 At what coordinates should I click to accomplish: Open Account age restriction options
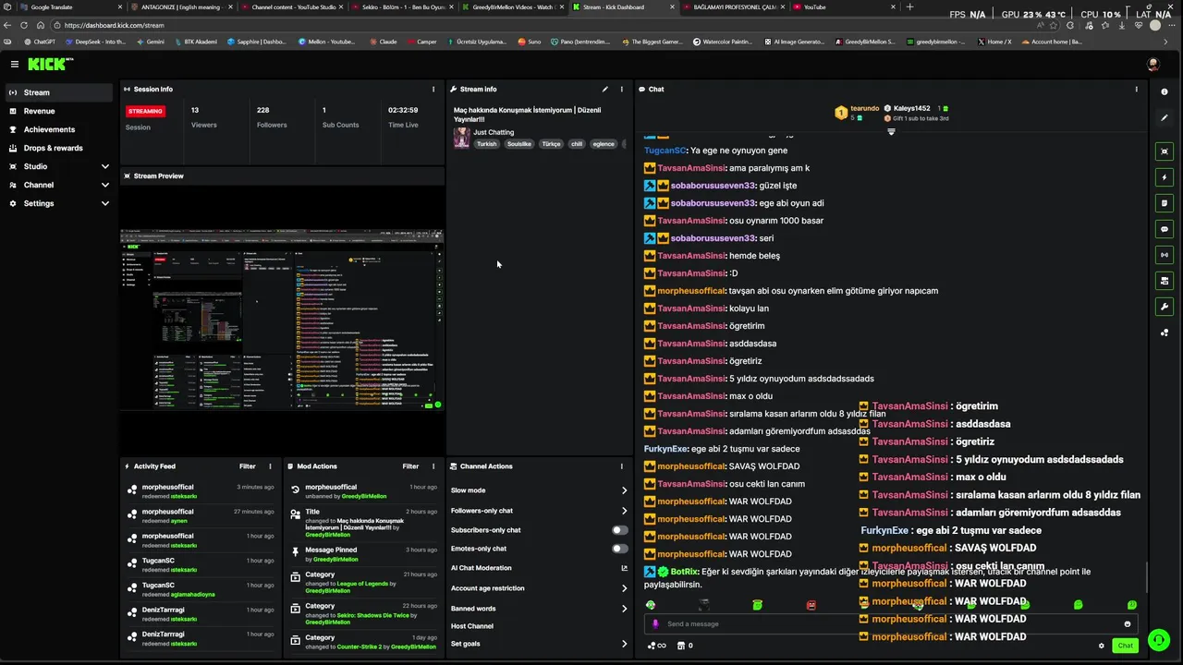point(539,588)
